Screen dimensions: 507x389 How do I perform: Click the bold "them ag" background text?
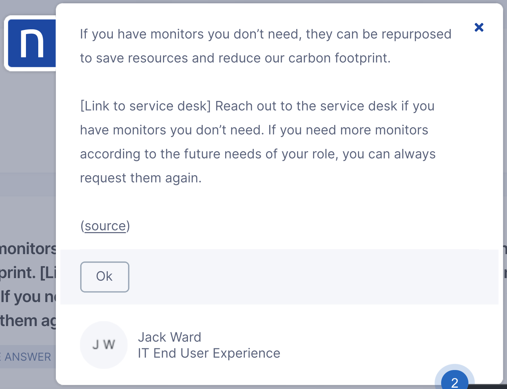click(x=28, y=321)
